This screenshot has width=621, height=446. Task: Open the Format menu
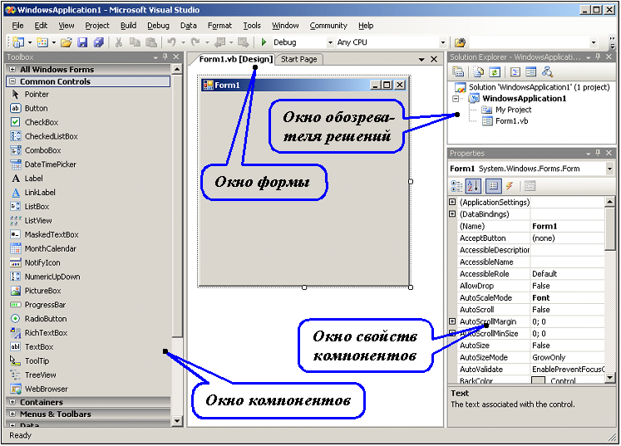219,26
